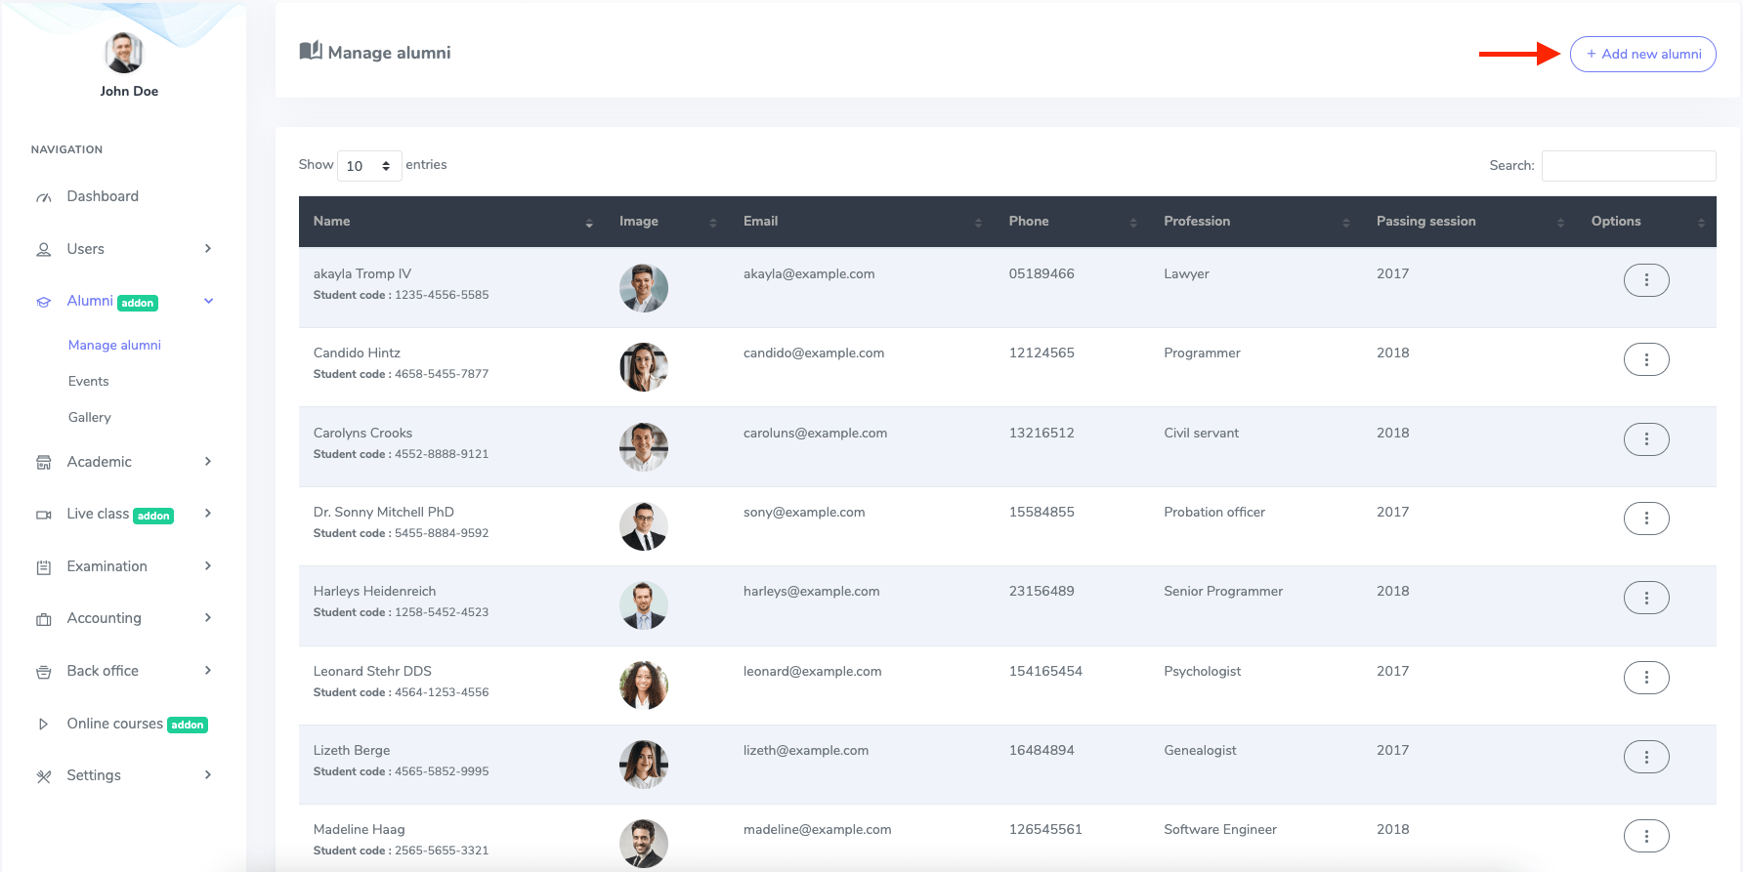Viewport: 1743px width, 872px height.
Task: Click the Accounting briefcase icon
Action: (x=44, y=619)
